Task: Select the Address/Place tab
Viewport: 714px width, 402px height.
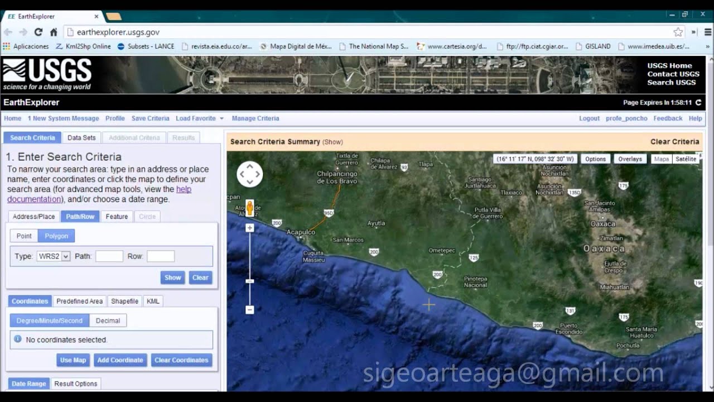Action: (x=34, y=217)
